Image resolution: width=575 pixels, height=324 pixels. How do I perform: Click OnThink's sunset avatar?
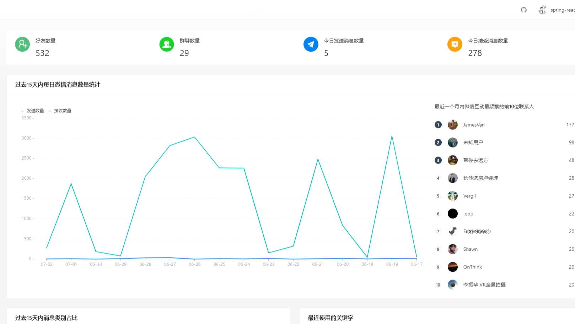coord(453,267)
